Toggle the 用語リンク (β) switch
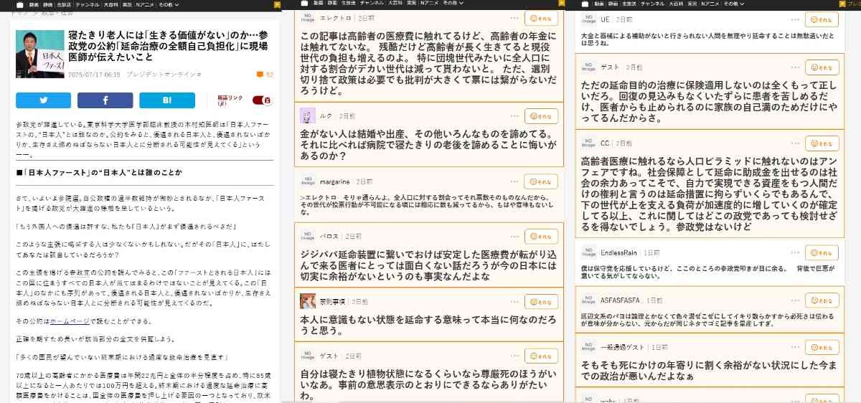 coord(263,100)
